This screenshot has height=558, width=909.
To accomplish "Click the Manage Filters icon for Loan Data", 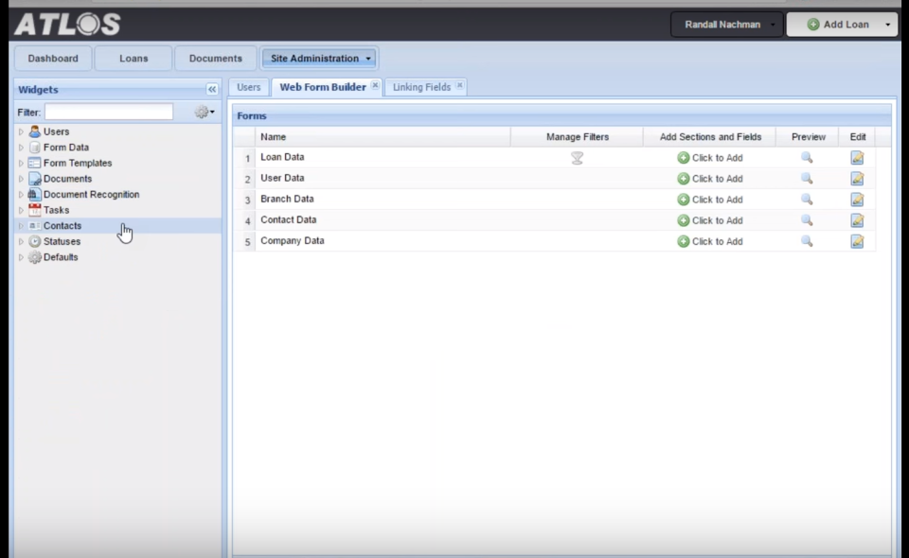I will (x=577, y=158).
